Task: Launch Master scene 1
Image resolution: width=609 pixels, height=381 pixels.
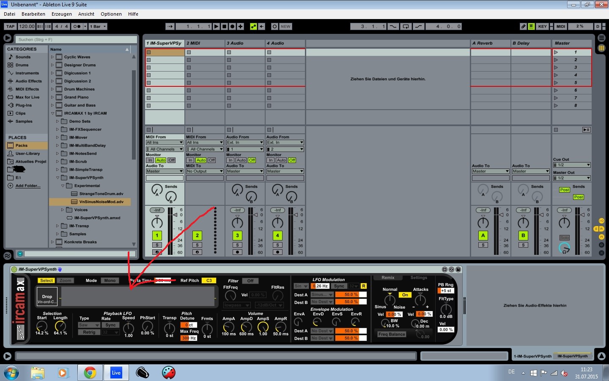Action: tap(556, 52)
